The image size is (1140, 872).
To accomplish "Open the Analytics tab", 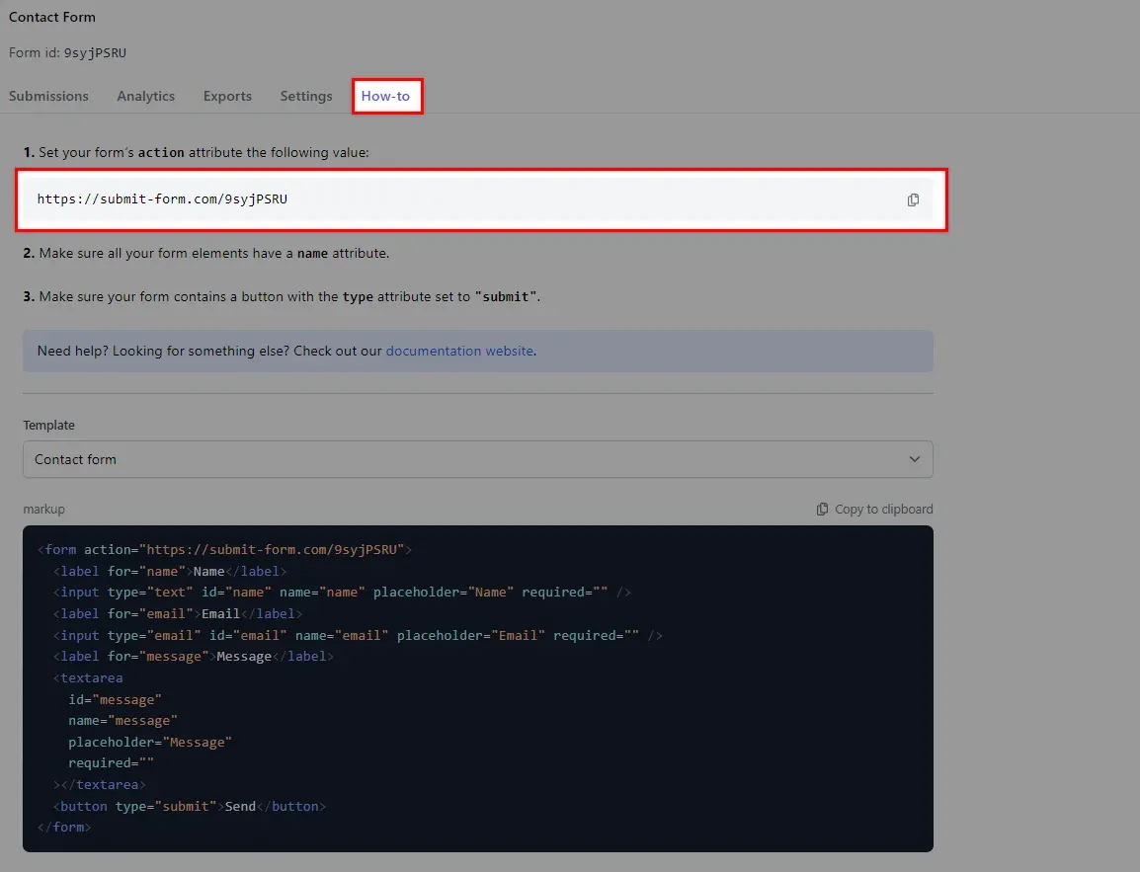I will coord(145,96).
